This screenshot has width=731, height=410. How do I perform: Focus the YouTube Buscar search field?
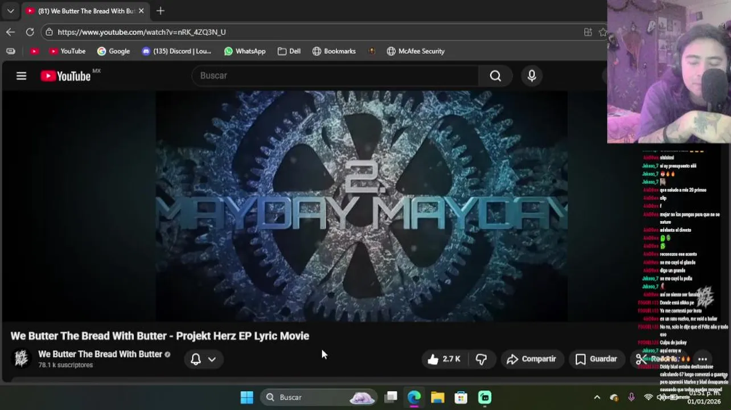coord(336,76)
